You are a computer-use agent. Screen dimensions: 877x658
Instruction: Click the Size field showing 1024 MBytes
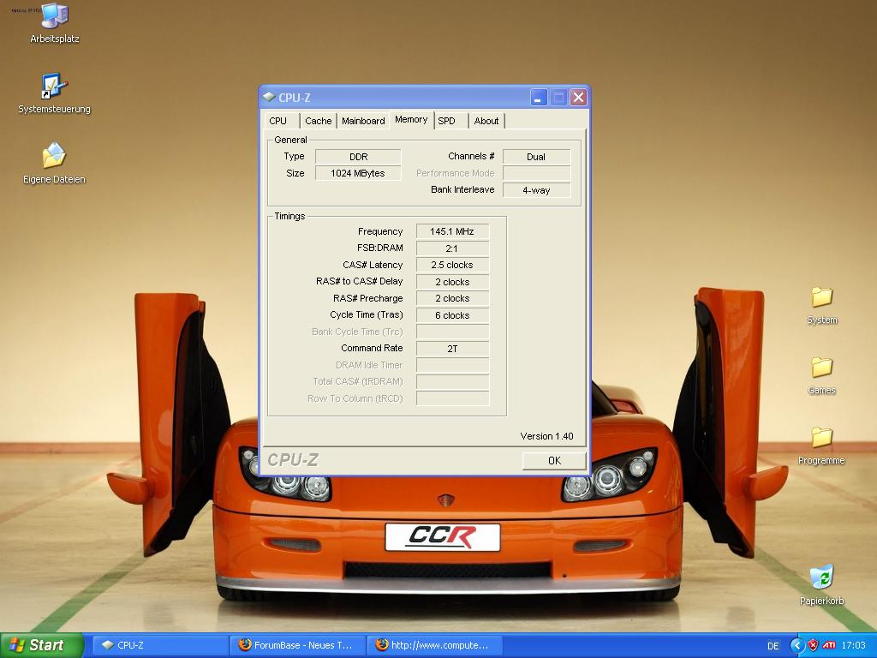(358, 173)
